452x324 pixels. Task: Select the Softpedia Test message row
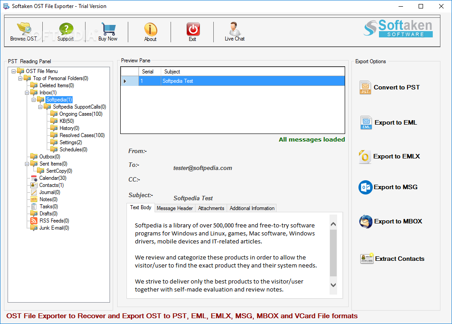click(x=232, y=81)
